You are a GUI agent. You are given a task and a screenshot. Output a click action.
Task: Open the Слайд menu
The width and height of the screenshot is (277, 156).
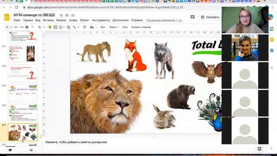click(73, 20)
